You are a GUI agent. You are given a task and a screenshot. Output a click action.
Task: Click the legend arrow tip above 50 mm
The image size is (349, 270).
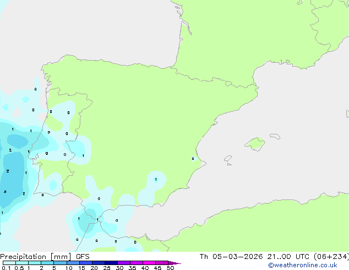[x=174, y=263]
